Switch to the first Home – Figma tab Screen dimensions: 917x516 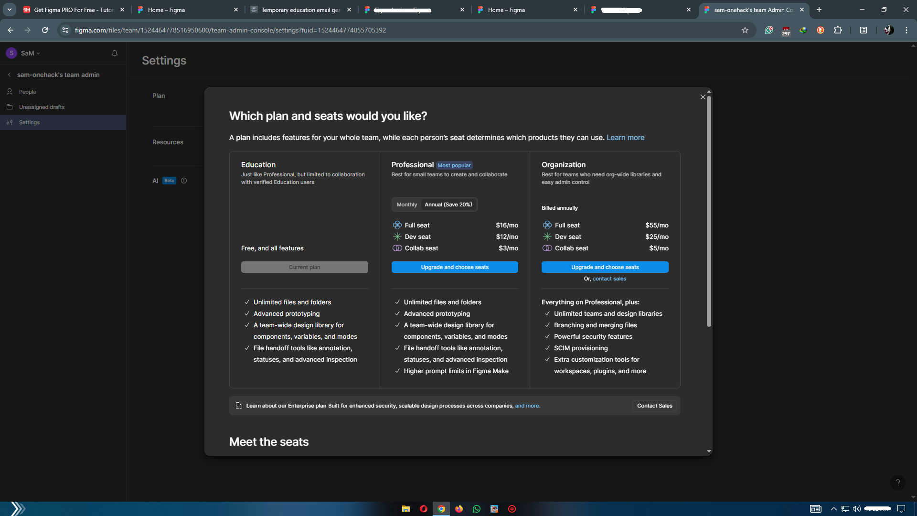click(187, 10)
